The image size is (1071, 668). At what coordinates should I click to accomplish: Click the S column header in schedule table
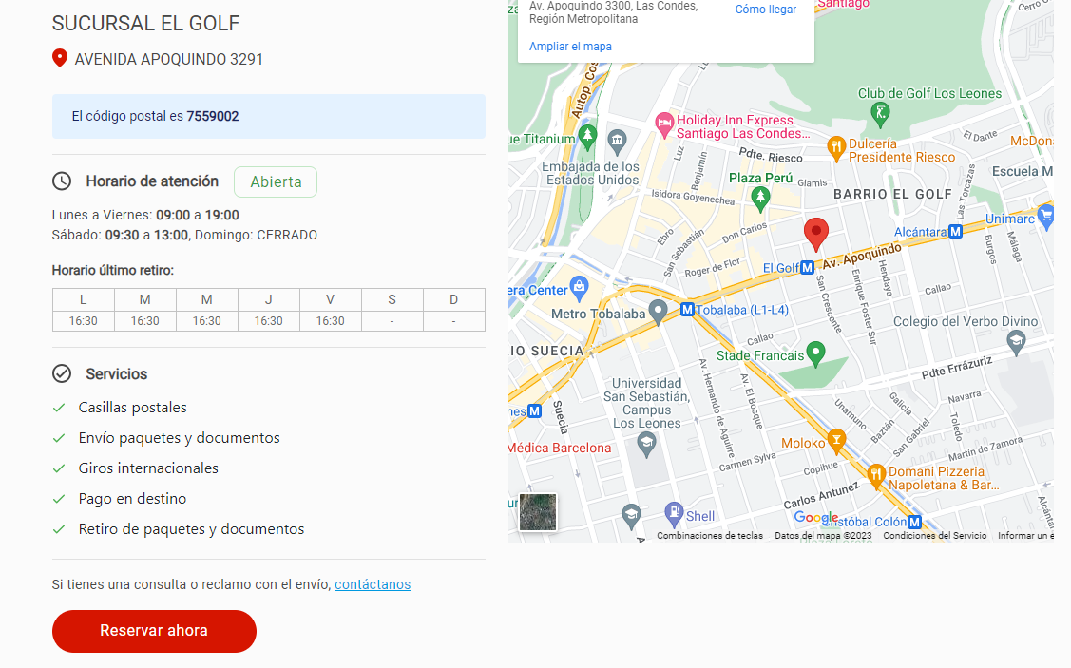[392, 300]
